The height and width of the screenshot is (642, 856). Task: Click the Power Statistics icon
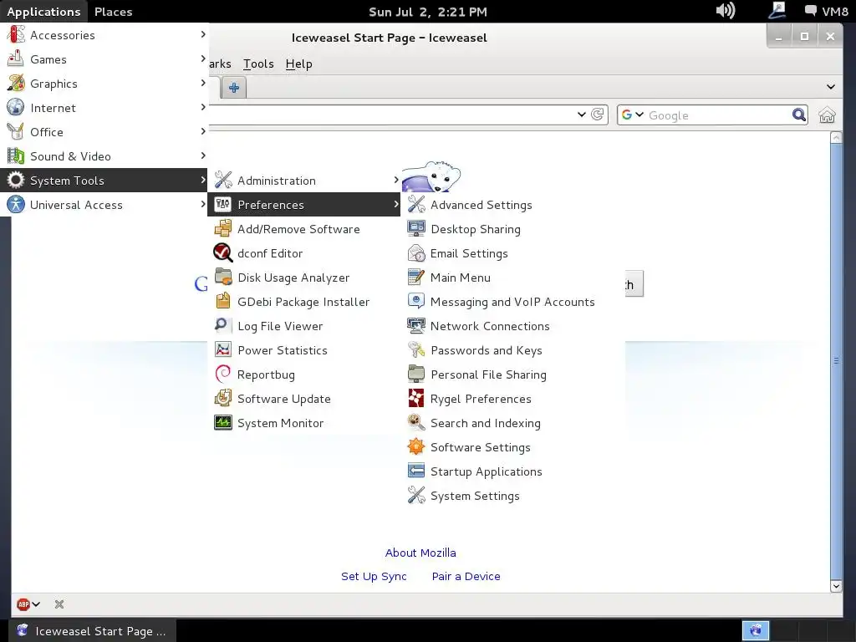(x=222, y=350)
